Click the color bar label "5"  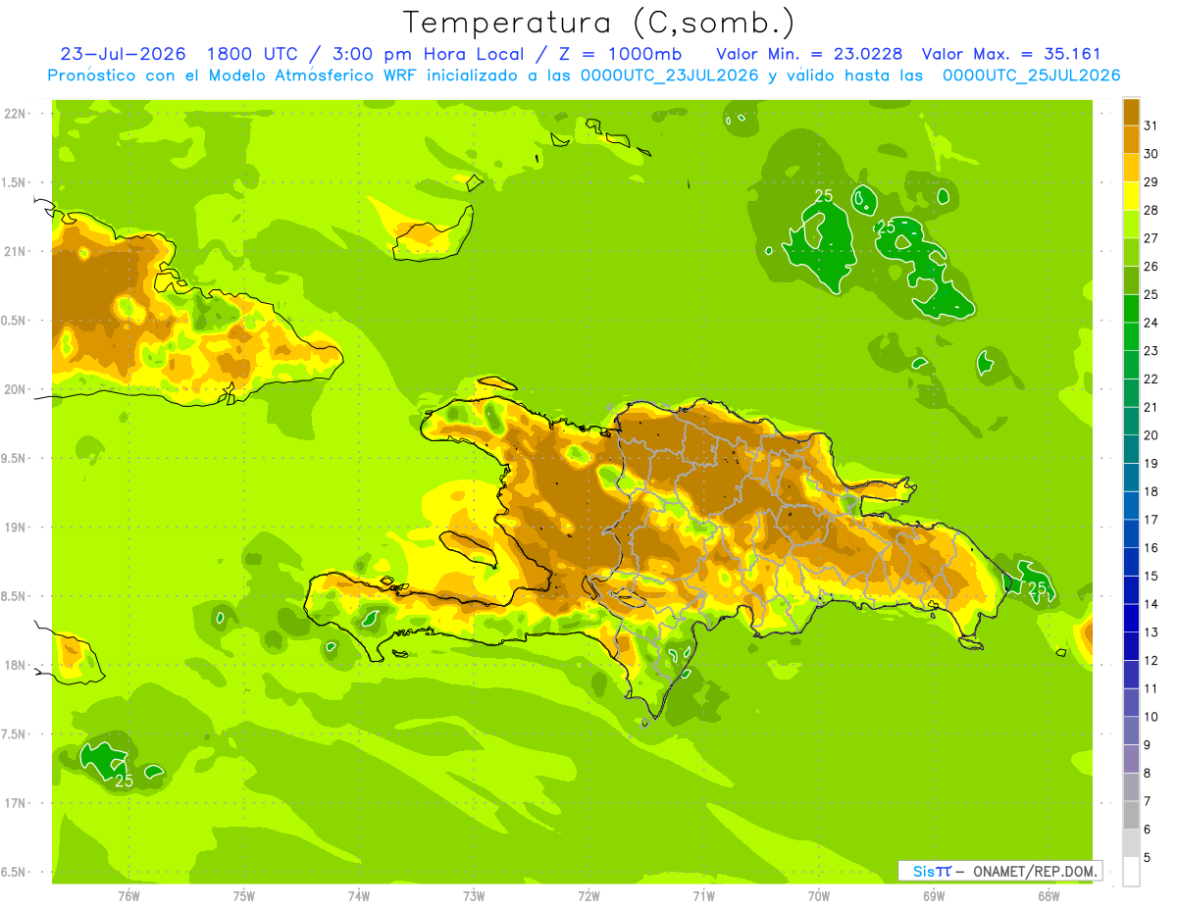click(1148, 858)
